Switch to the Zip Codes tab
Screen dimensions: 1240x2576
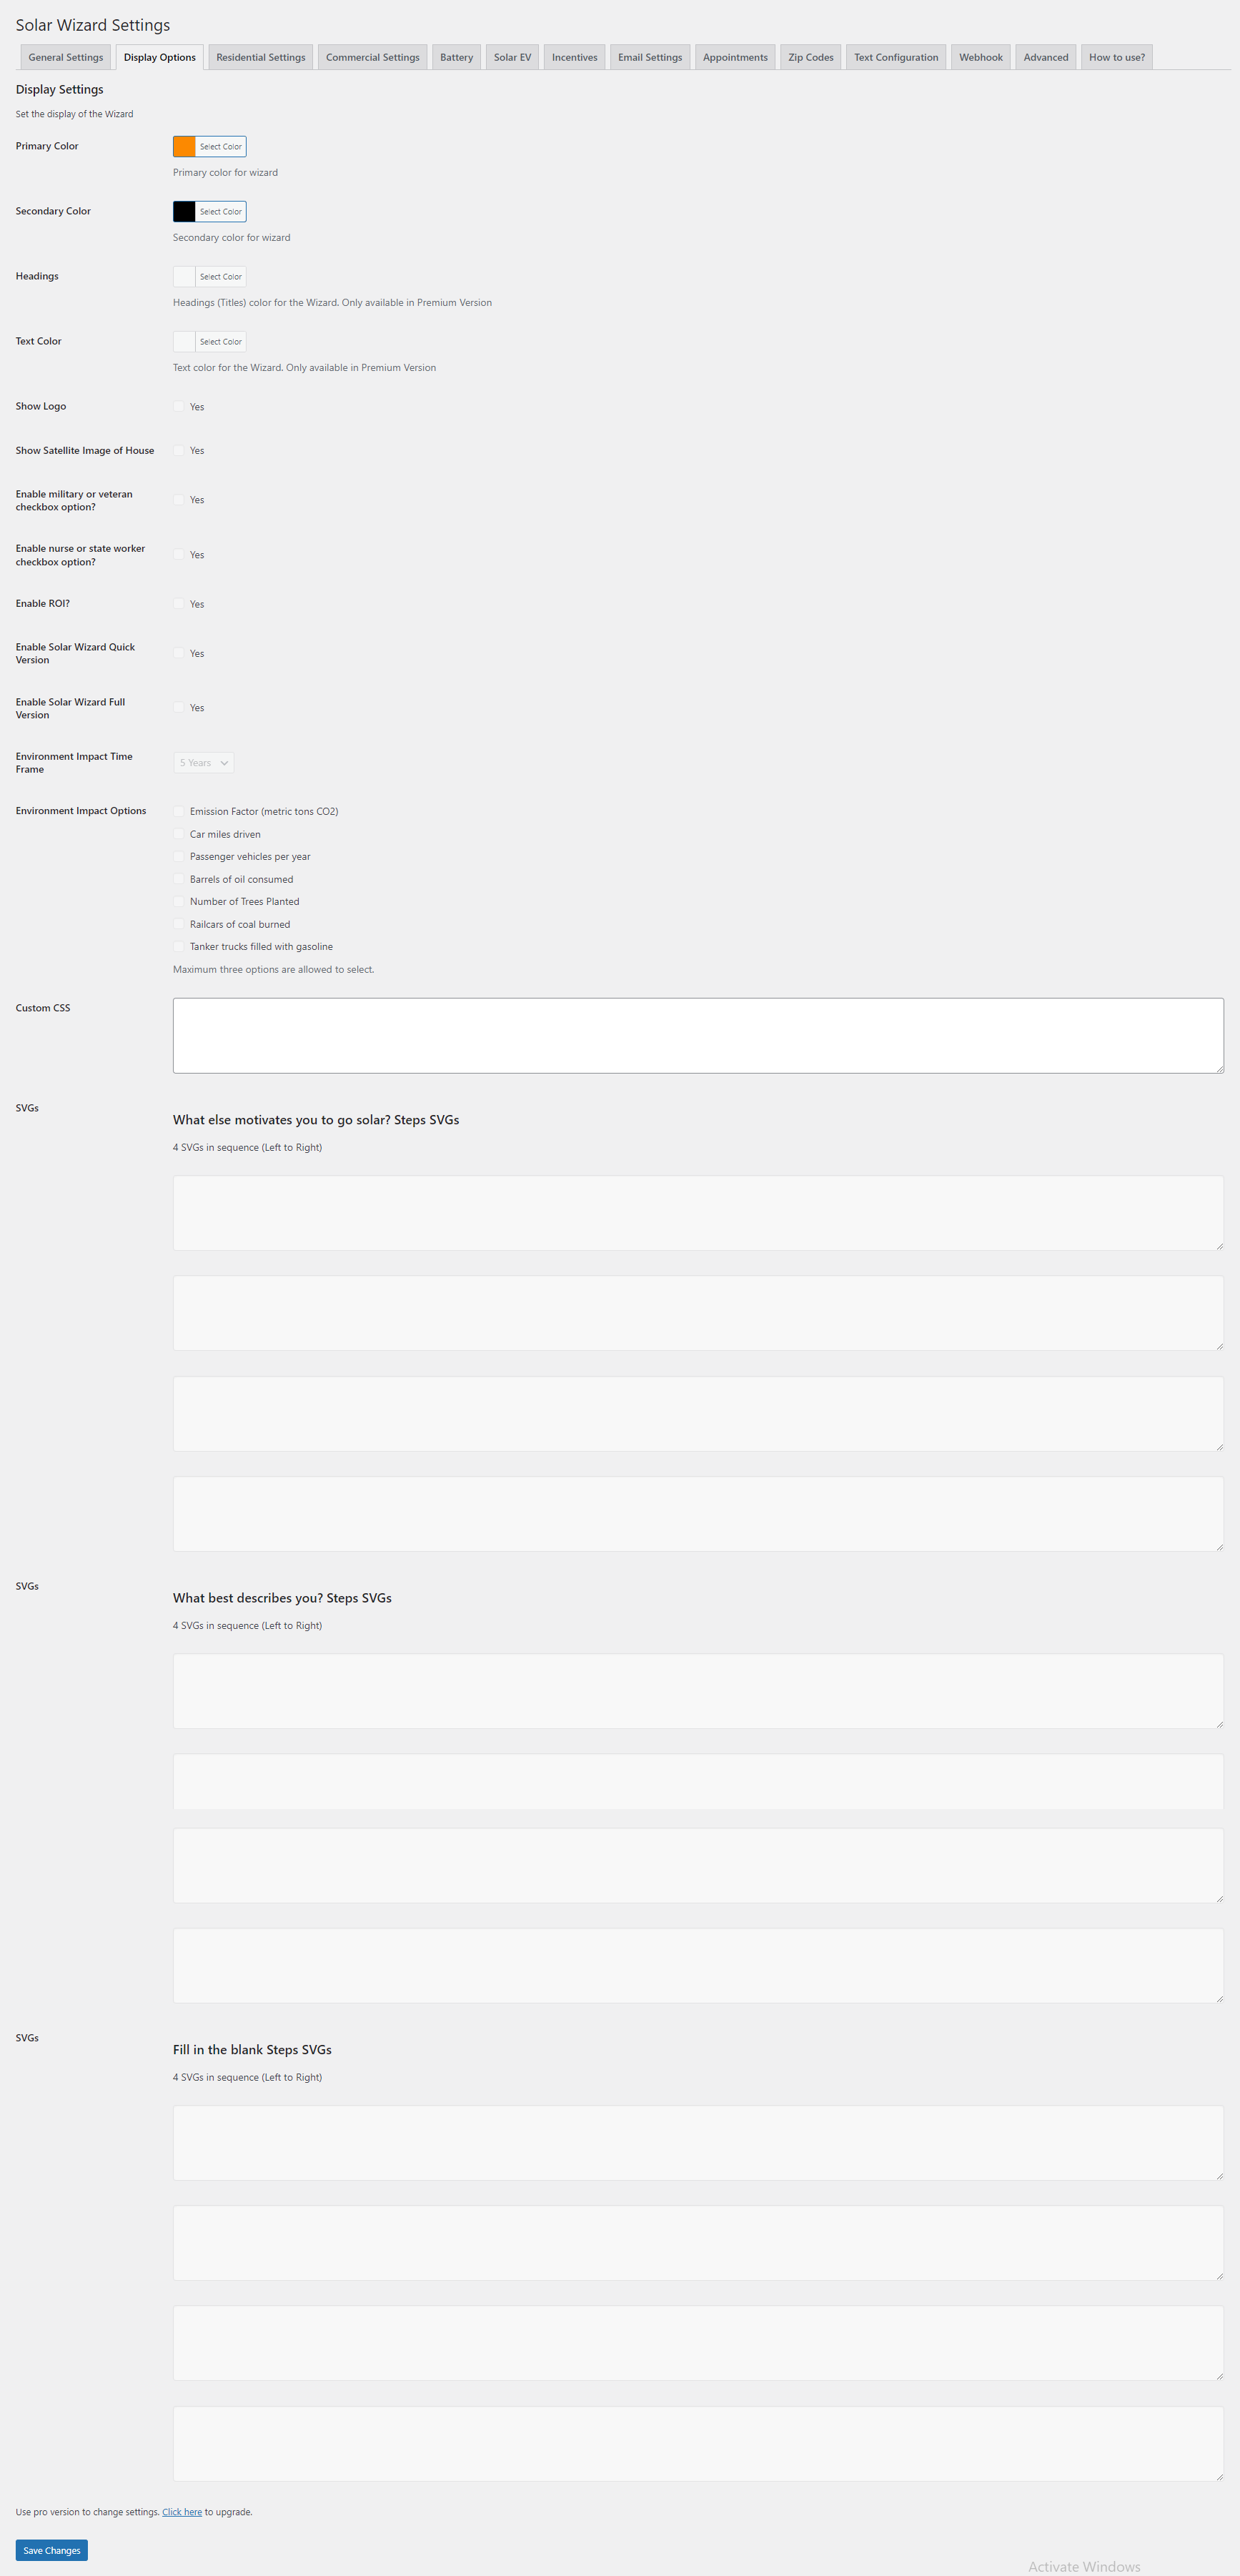810,58
